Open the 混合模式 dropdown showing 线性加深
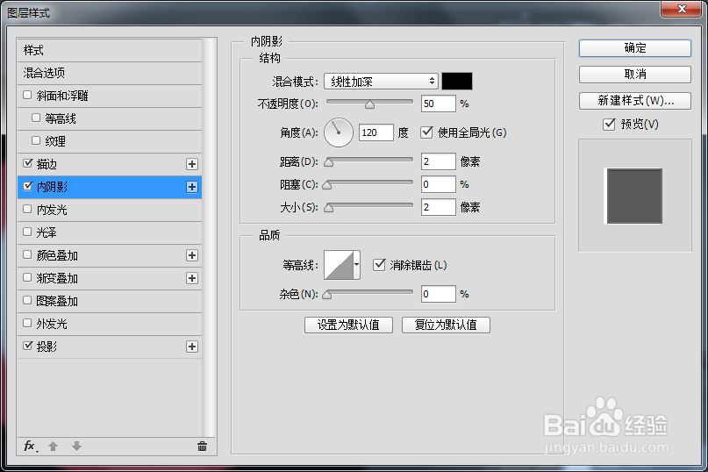The height and width of the screenshot is (472, 708). click(x=381, y=82)
